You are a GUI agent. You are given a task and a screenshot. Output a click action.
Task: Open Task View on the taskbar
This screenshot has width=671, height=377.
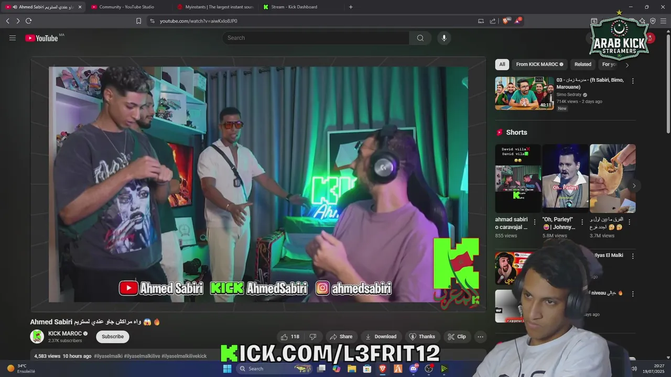point(321,369)
